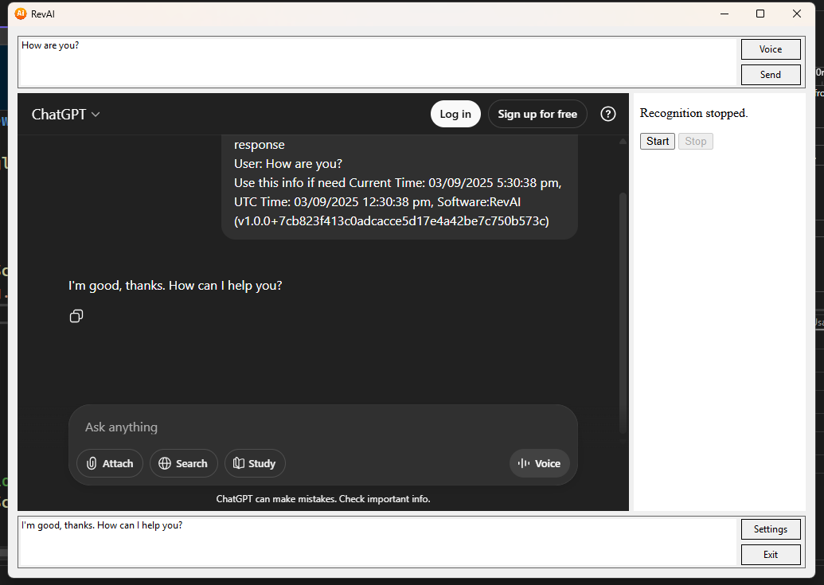Toggle Voice input for the top message box

tap(770, 49)
